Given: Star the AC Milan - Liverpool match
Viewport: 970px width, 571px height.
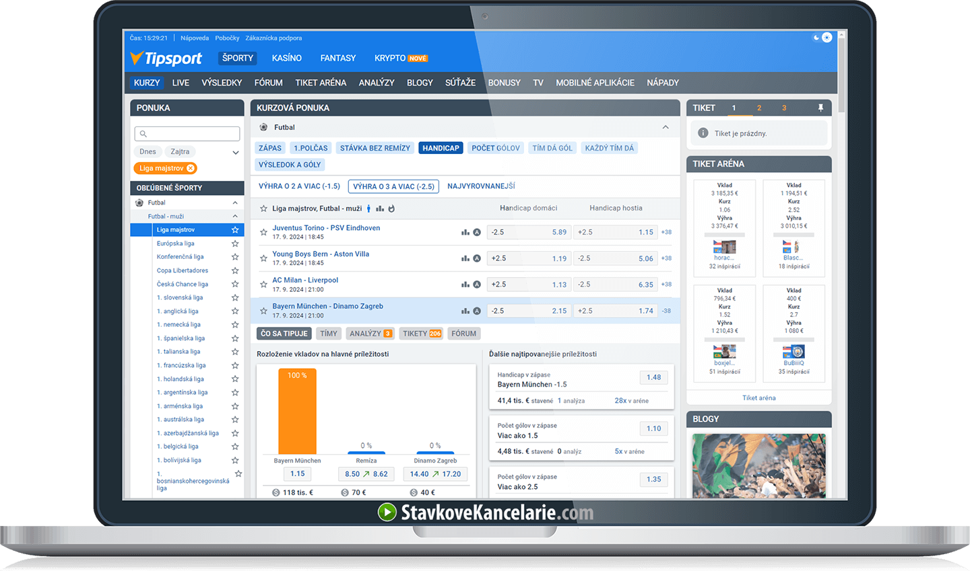Looking at the screenshot, I should [263, 284].
